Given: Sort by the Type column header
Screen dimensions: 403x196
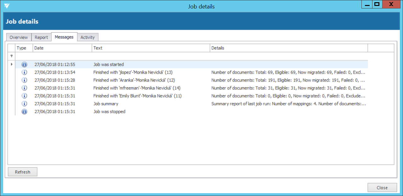Looking at the screenshot, I should point(24,48).
